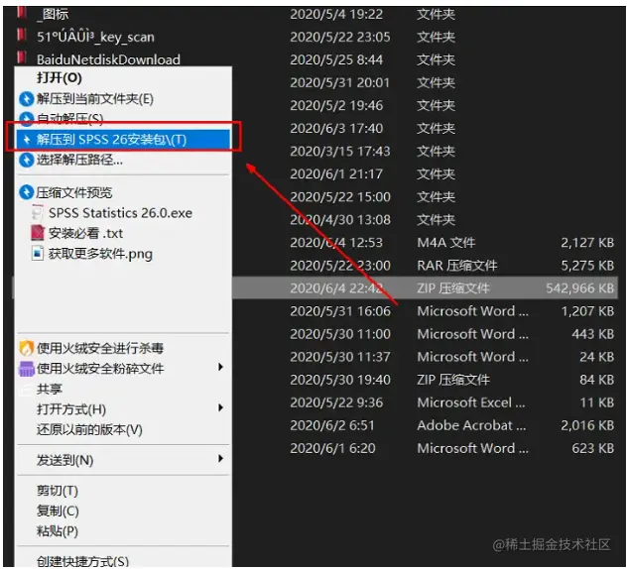Expand the 发送到(N) submenu arrow
The image size is (628, 569).
click(220, 459)
